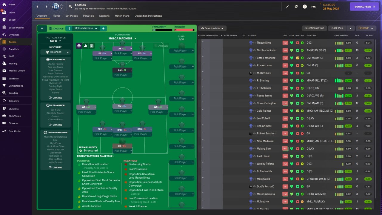Go back with the left arrow
The image size is (382, 215).
38,7
